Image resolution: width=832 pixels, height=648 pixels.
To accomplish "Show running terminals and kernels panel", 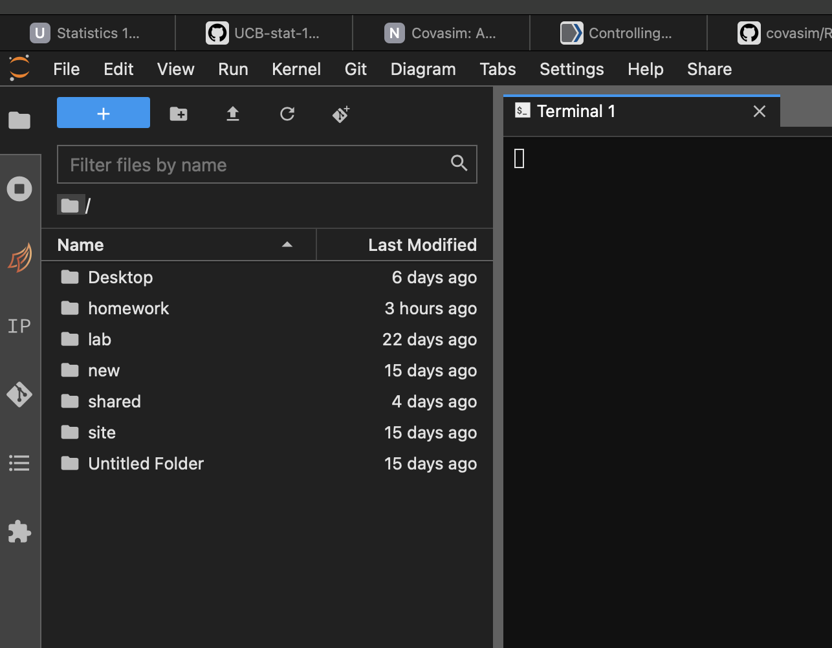I will click(x=19, y=189).
